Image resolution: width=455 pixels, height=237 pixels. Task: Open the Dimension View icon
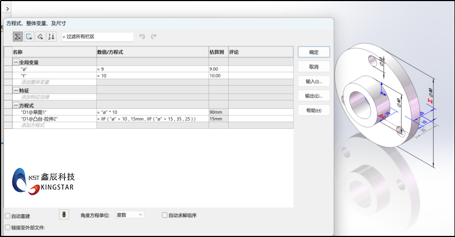pyautogui.click(x=40, y=37)
